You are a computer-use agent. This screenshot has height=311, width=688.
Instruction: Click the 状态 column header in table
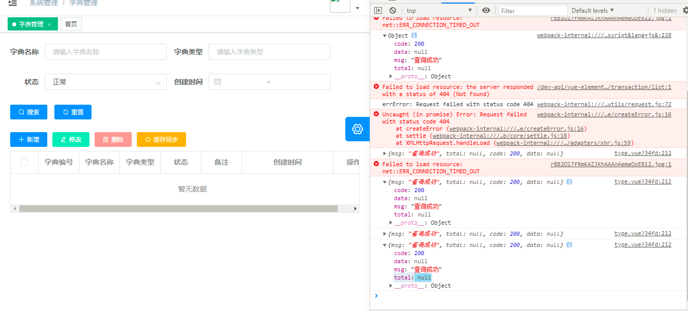[x=181, y=162]
